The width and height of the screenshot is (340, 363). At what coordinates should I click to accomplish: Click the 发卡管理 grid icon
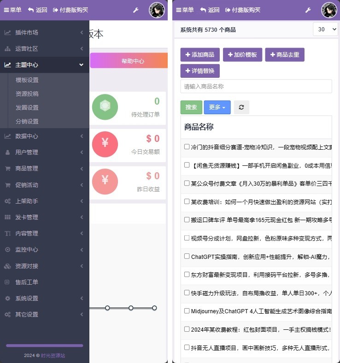tap(7, 217)
